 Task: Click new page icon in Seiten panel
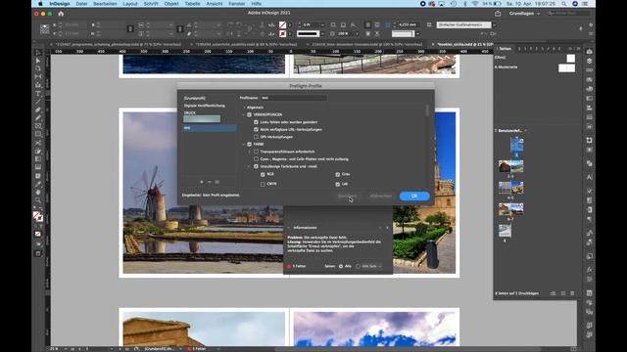point(563,293)
